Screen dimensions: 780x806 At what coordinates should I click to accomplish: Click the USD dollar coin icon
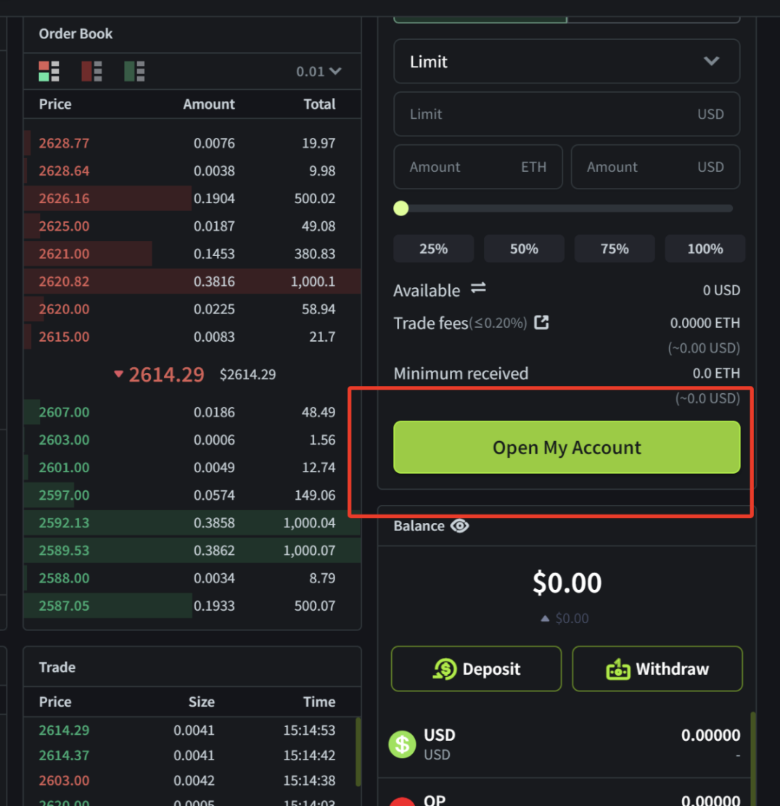click(402, 744)
